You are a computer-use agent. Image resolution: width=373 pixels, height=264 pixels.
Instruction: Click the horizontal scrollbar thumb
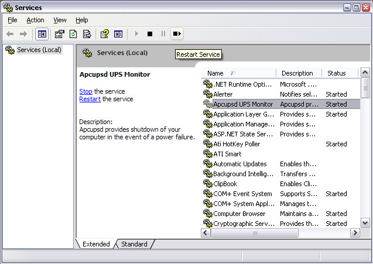pyautogui.click(x=255, y=233)
